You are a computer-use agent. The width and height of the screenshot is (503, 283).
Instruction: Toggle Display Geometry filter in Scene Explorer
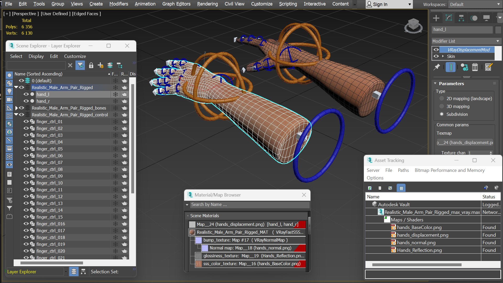point(9,75)
